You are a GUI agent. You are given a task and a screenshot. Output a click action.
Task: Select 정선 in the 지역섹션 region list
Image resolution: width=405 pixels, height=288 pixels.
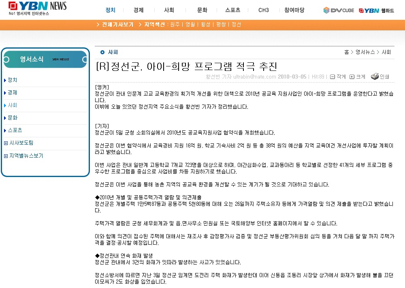pyautogui.click(x=237, y=24)
